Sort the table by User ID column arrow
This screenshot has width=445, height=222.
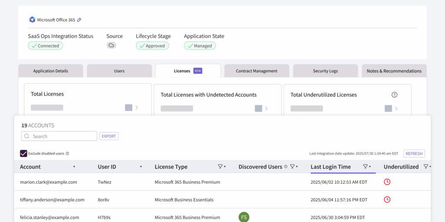coord(141,166)
